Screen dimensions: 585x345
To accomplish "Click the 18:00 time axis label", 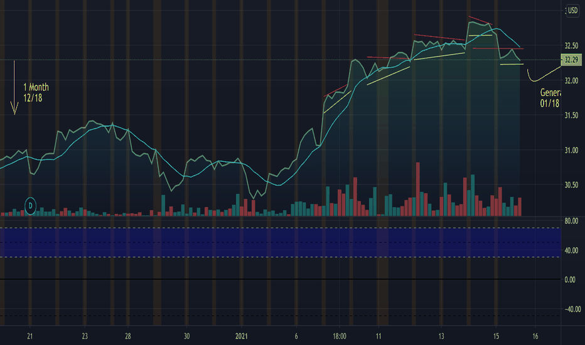I will pyautogui.click(x=340, y=336).
